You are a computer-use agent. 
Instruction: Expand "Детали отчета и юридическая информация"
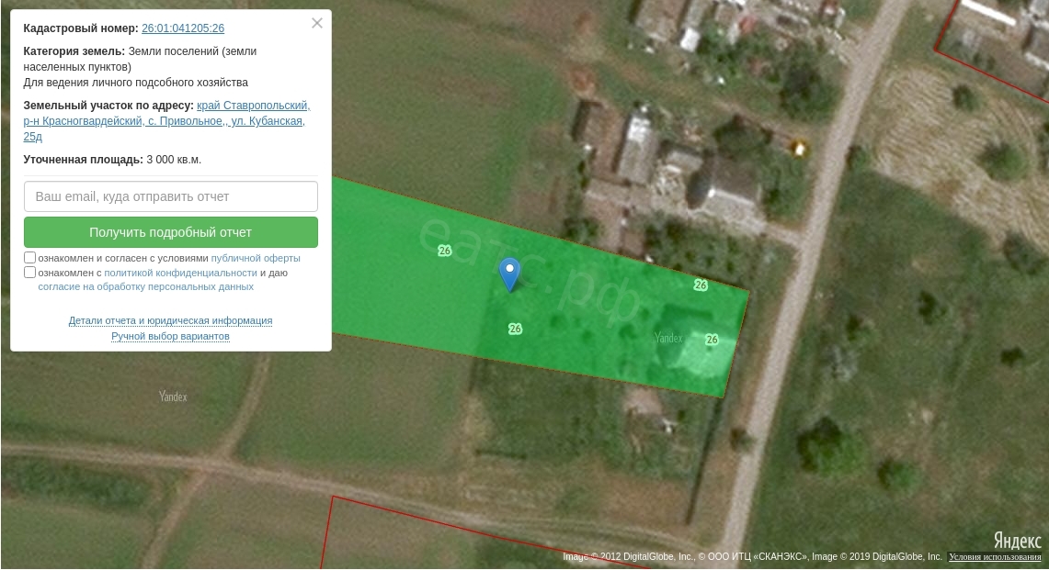[x=170, y=320]
